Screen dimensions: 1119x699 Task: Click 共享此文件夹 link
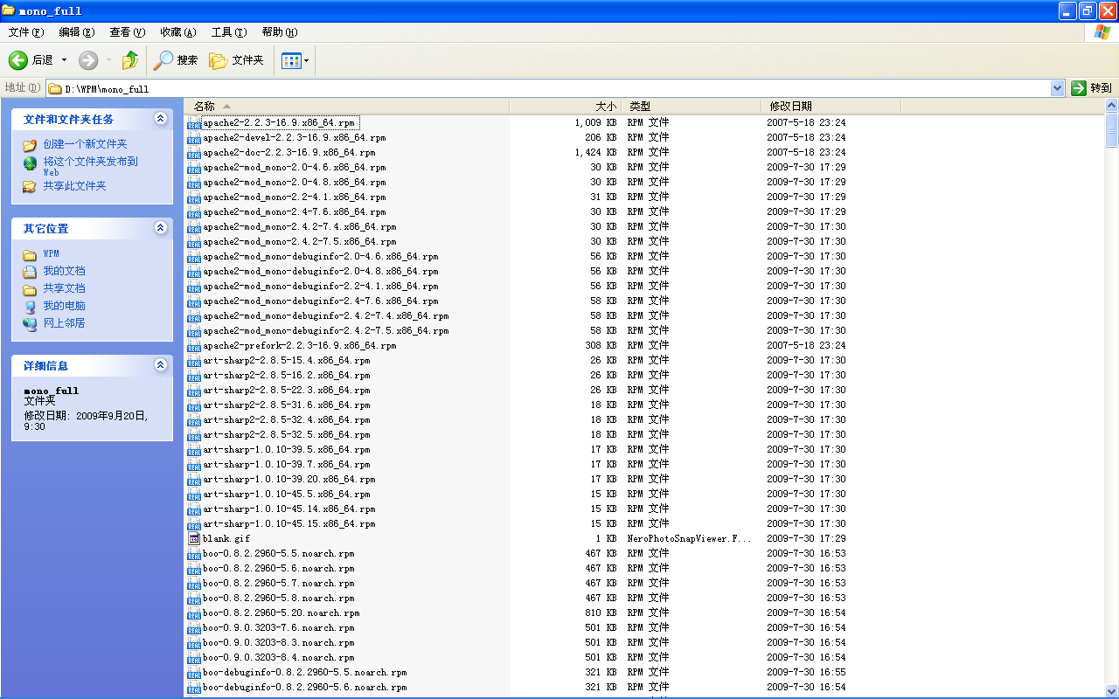pyautogui.click(x=75, y=186)
